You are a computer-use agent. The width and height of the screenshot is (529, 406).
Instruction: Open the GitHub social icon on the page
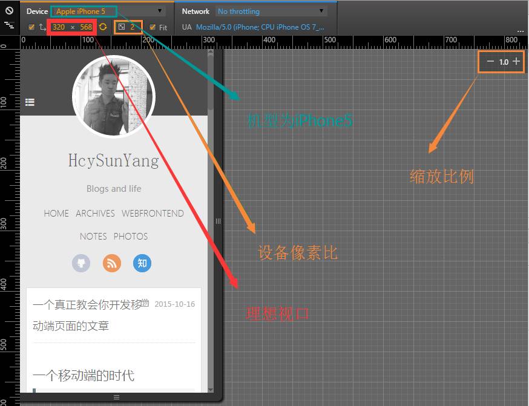81,263
